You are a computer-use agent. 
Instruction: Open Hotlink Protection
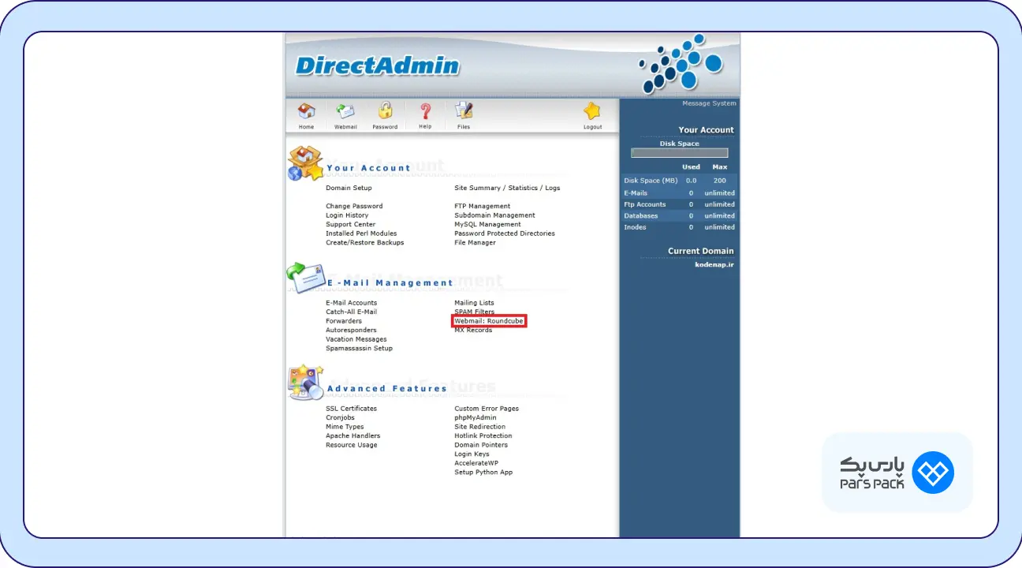pyautogui.click(x=483, y=435)
